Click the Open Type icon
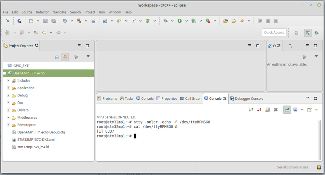 click(x=225, y=21)
